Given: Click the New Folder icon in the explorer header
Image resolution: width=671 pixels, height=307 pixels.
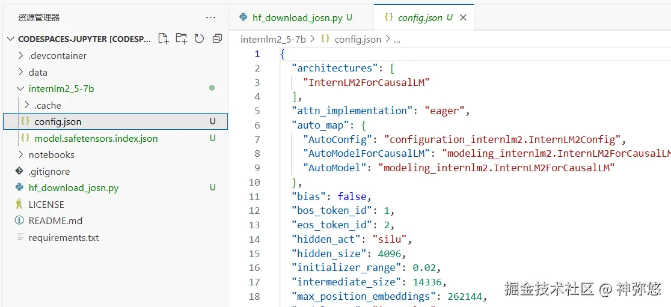Looking at the screenshot, I should coord(182,39).
